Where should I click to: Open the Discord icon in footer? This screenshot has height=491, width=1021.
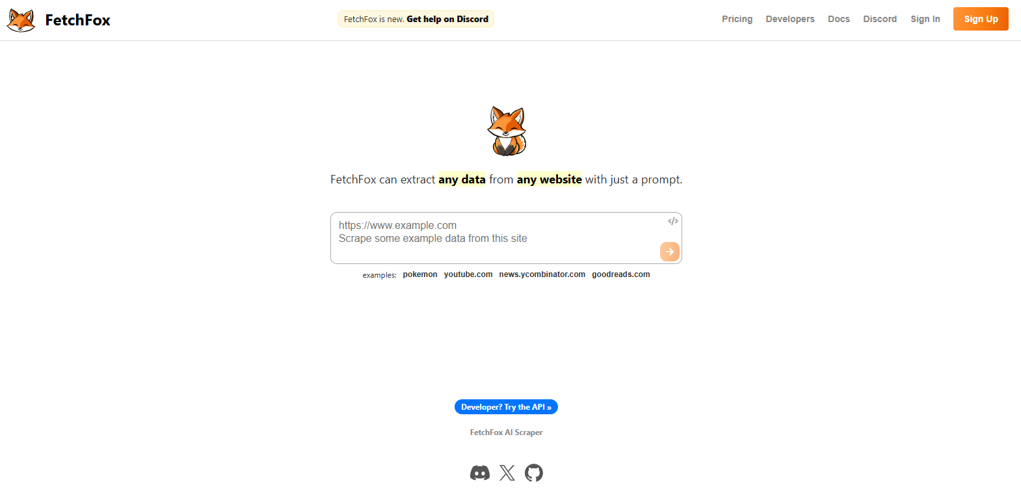point(480,473)
